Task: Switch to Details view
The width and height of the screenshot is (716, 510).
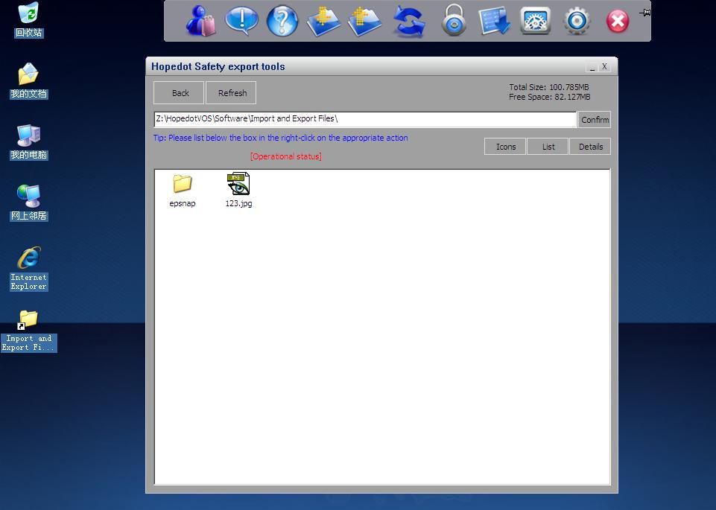Action: (x=591, y=147)
